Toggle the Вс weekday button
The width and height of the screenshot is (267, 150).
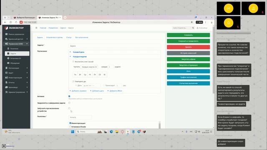(x=105, y=75)
